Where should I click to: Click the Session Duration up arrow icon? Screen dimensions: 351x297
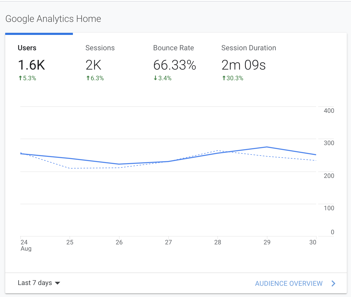(x=224, y=78)
